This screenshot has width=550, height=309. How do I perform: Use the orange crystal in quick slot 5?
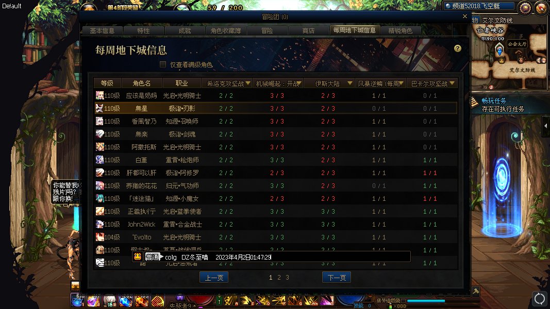click(142, 301)
